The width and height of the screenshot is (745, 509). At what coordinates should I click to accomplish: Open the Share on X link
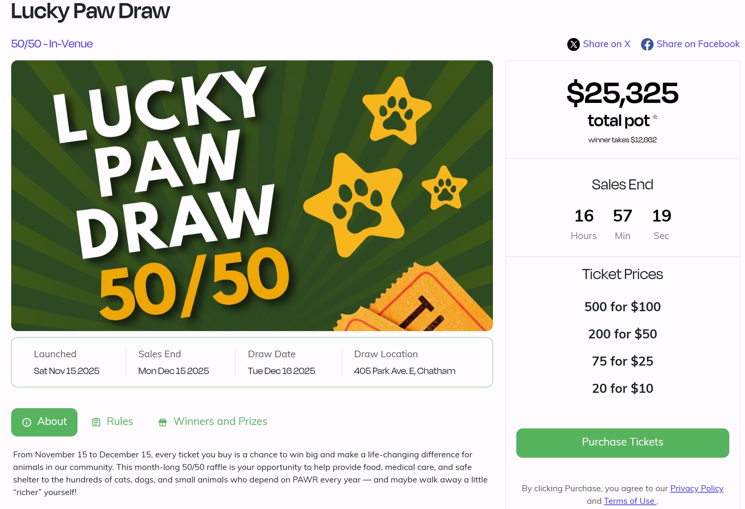pos(606,44)
